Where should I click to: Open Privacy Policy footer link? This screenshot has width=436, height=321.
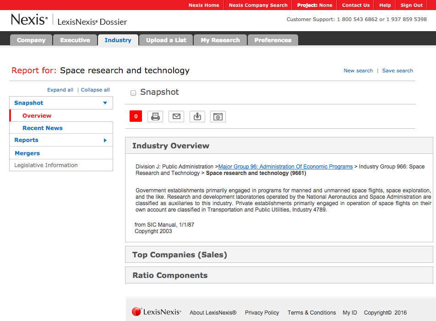coord(262,313)
